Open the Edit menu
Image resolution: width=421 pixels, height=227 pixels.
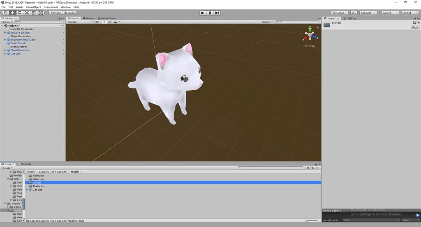(11, 7)
